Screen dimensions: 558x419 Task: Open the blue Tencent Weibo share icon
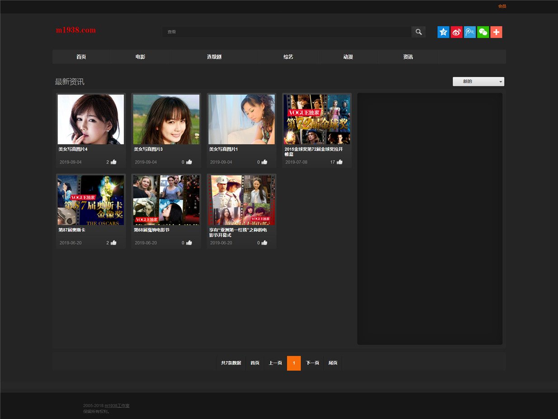[x=470, y=32]
